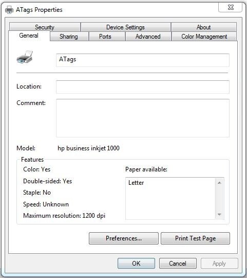Confirm the dialog with OK

(x=136, y=263)
